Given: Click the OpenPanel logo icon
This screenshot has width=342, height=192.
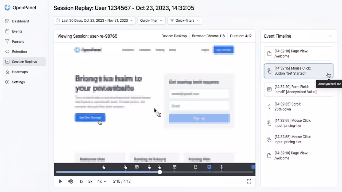Looking at the screenshot, I should [7, 8].
